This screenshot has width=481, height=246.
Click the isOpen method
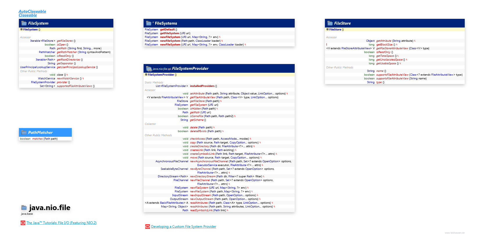pyautogui.click(x=61, y=45)
